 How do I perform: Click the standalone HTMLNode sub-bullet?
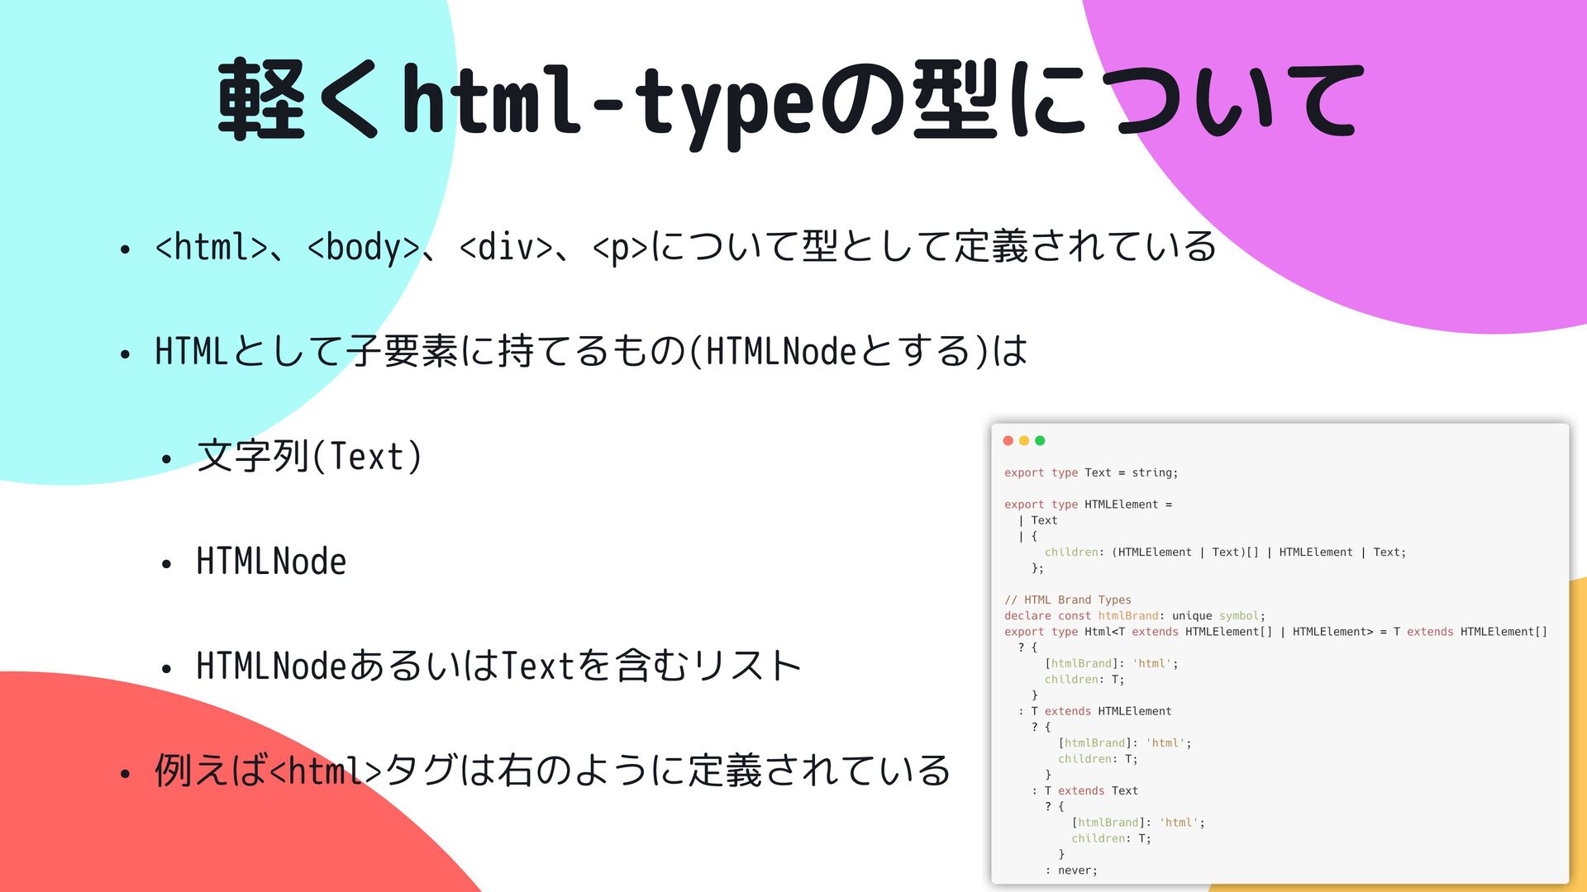click(x=271, y=562)
